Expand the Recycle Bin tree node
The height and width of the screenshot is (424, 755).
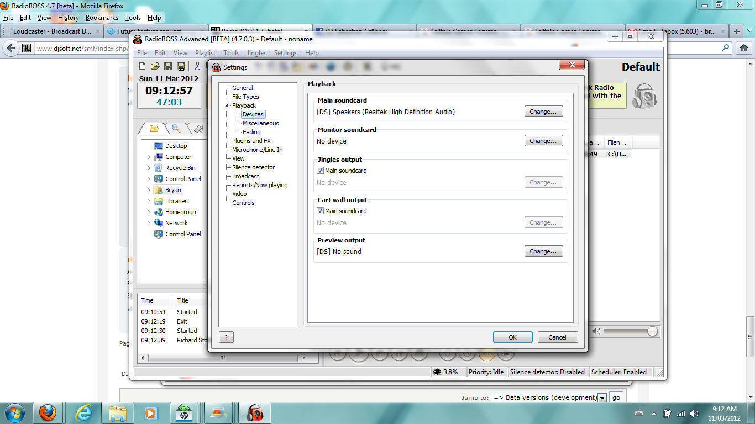(x=149, y=168)
